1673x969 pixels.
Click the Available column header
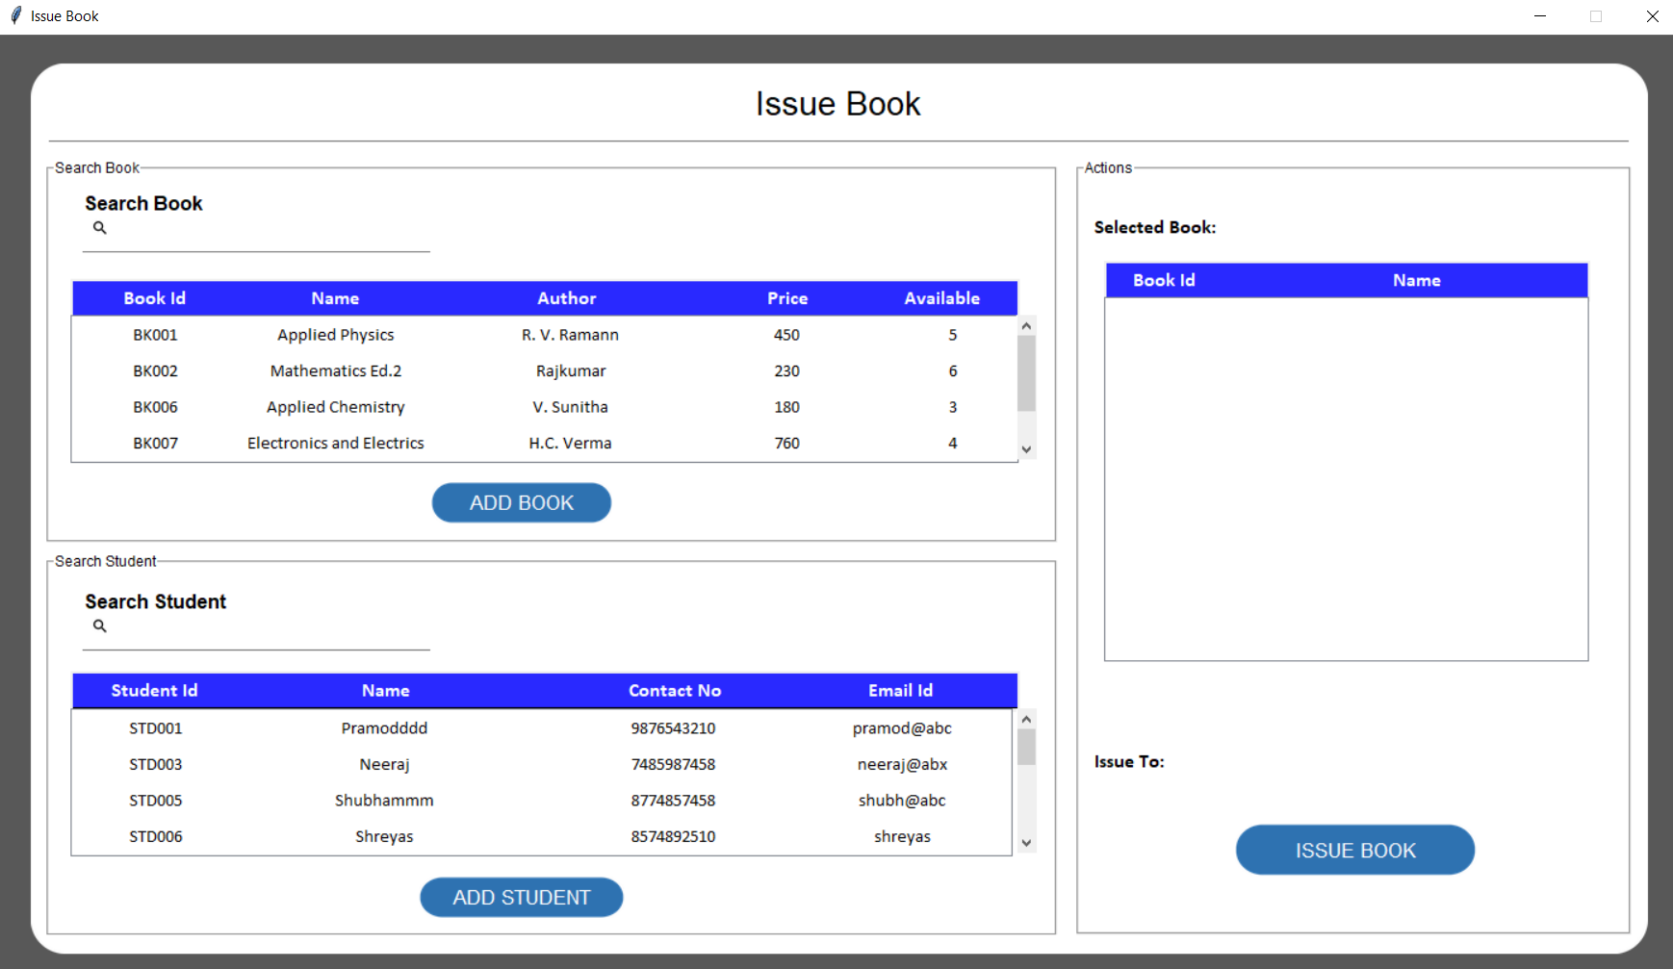click(941, 298)
